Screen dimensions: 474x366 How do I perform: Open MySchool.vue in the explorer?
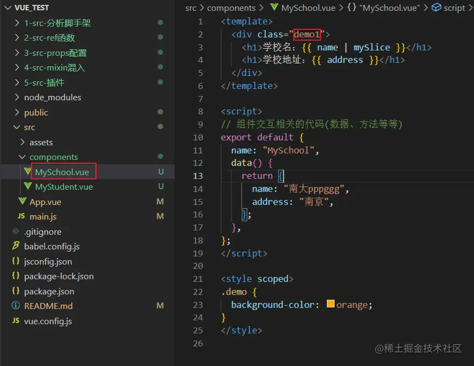pos(62,172)
